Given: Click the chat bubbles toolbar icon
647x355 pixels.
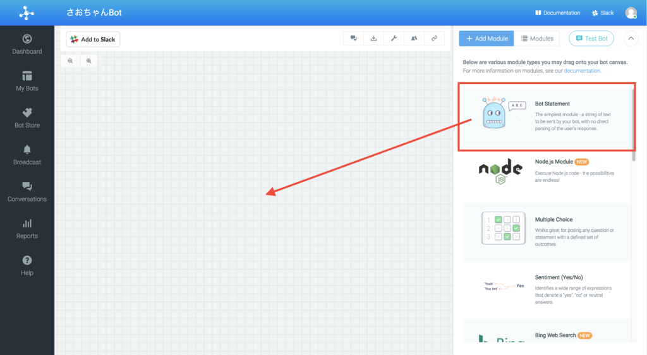Looking at the screenshot, I should (354, 39).
